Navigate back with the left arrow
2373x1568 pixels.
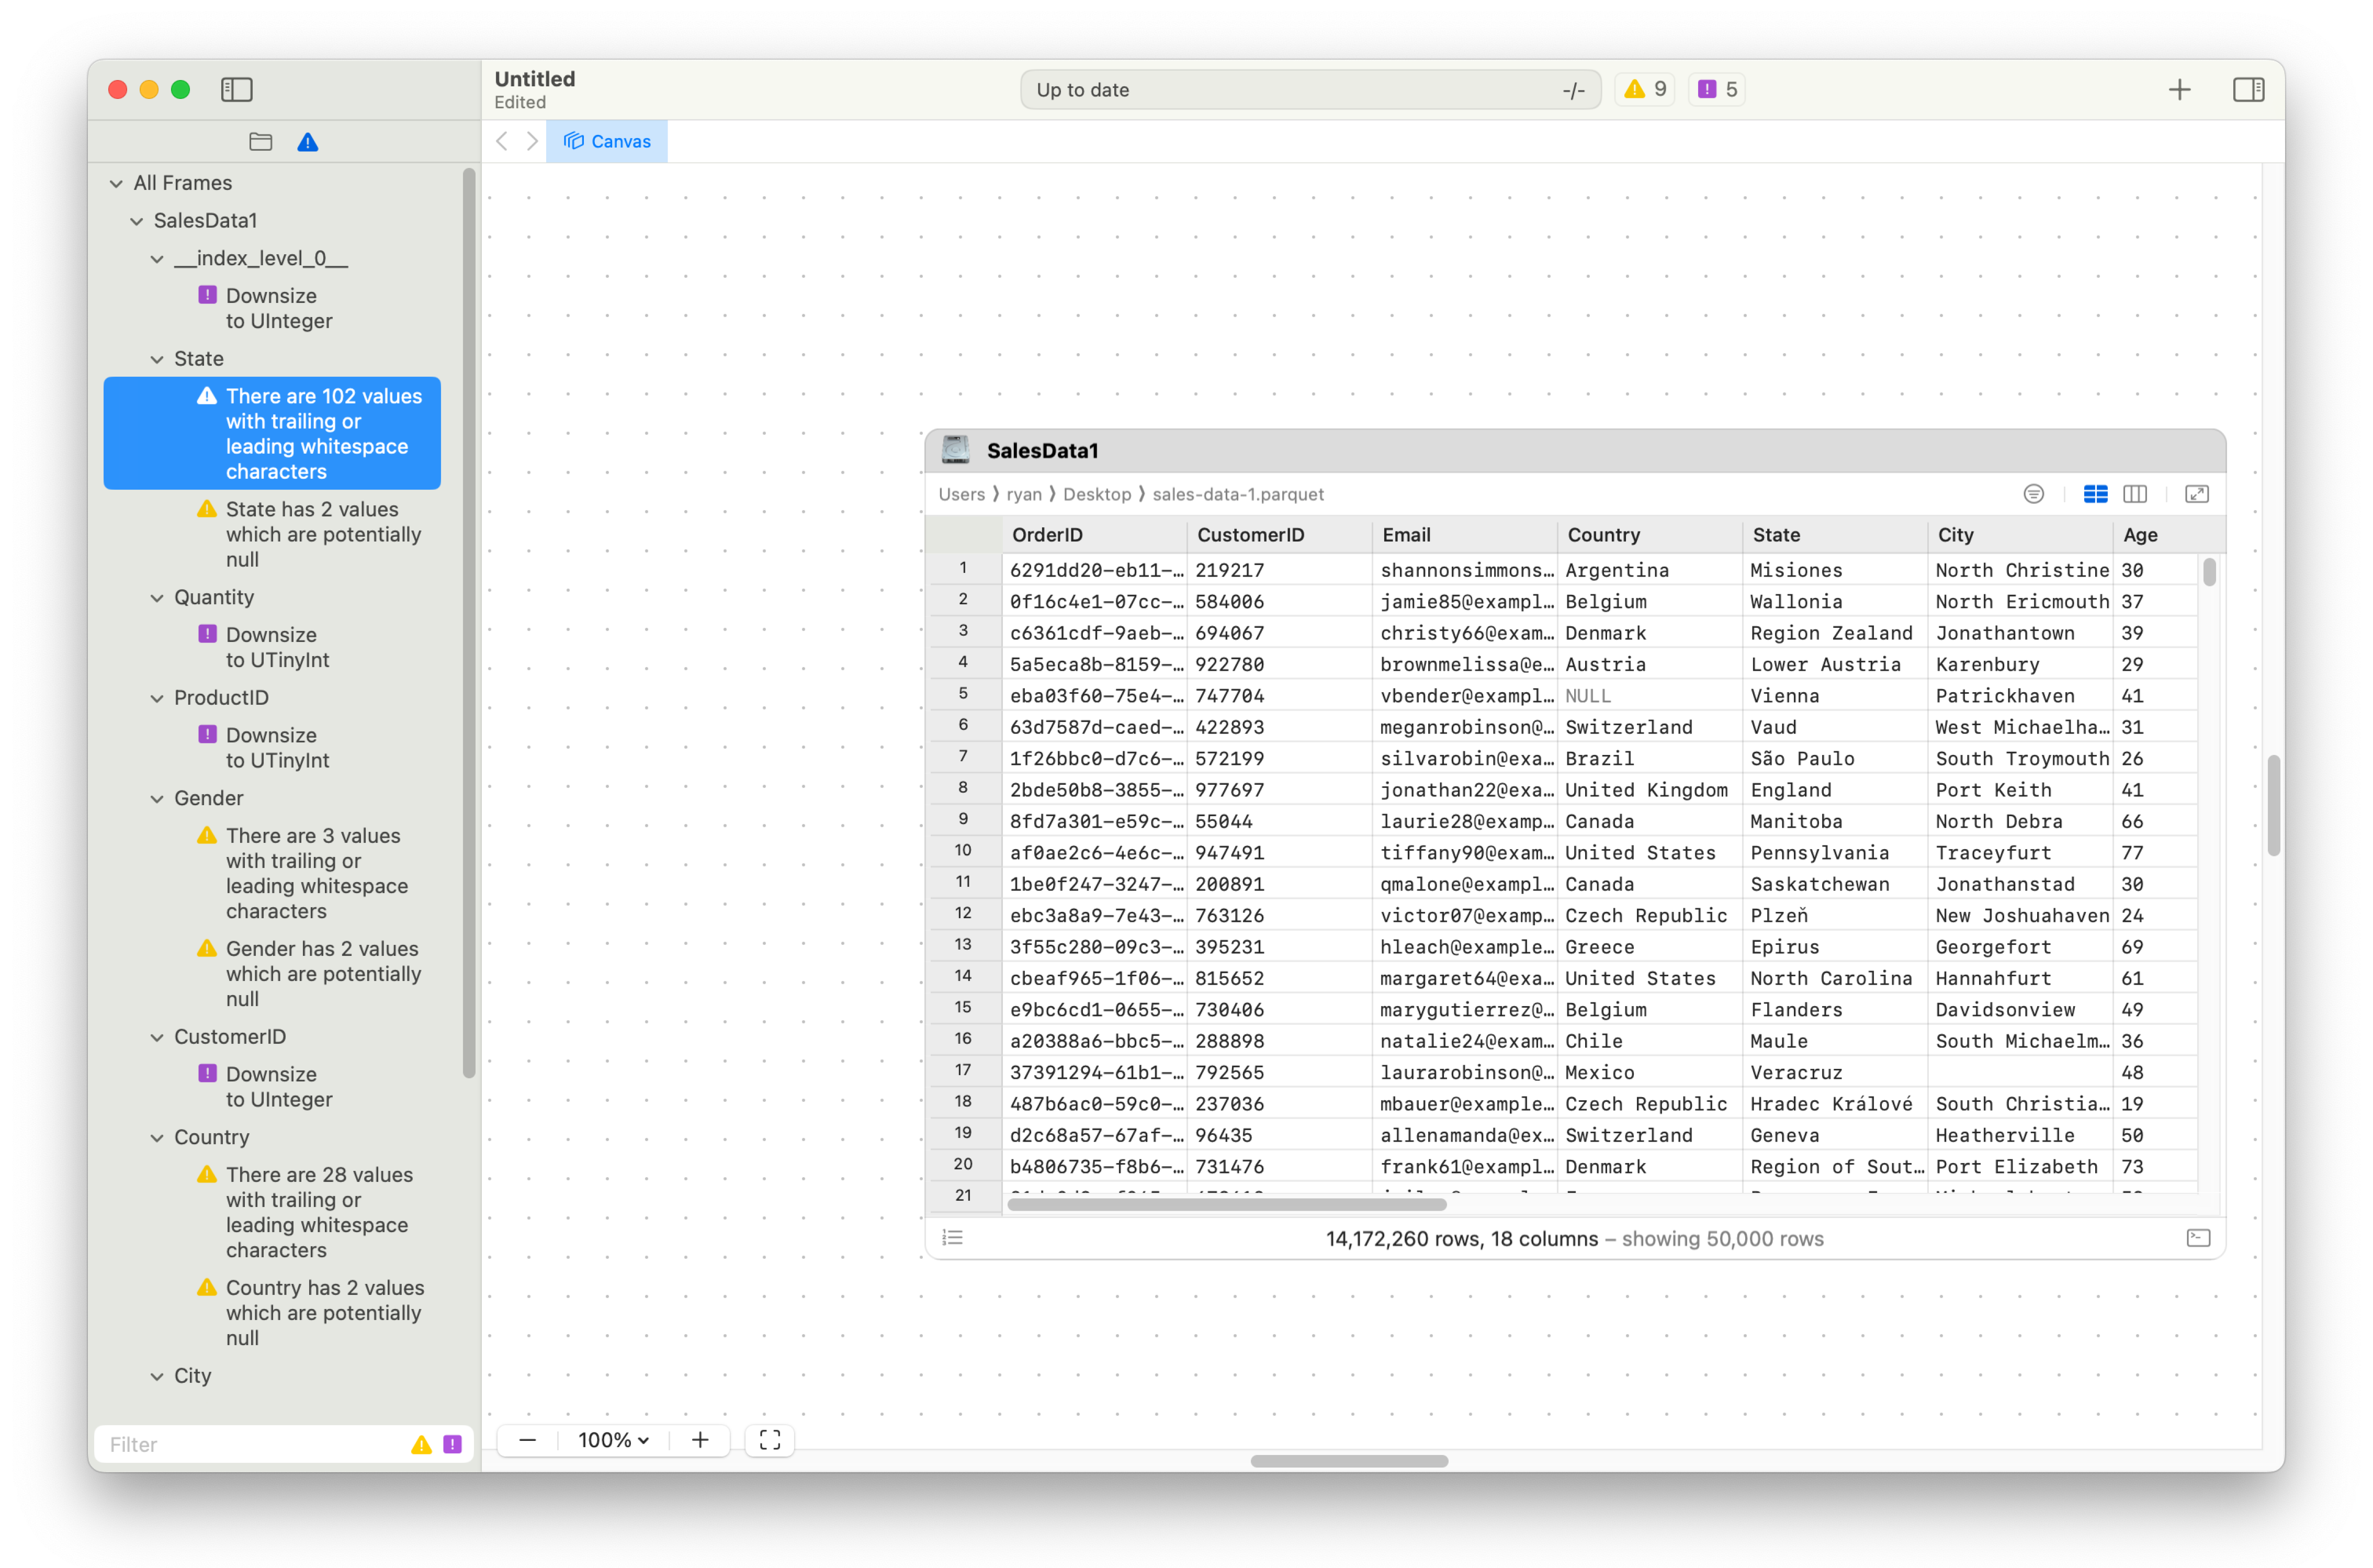coord(502,142)
